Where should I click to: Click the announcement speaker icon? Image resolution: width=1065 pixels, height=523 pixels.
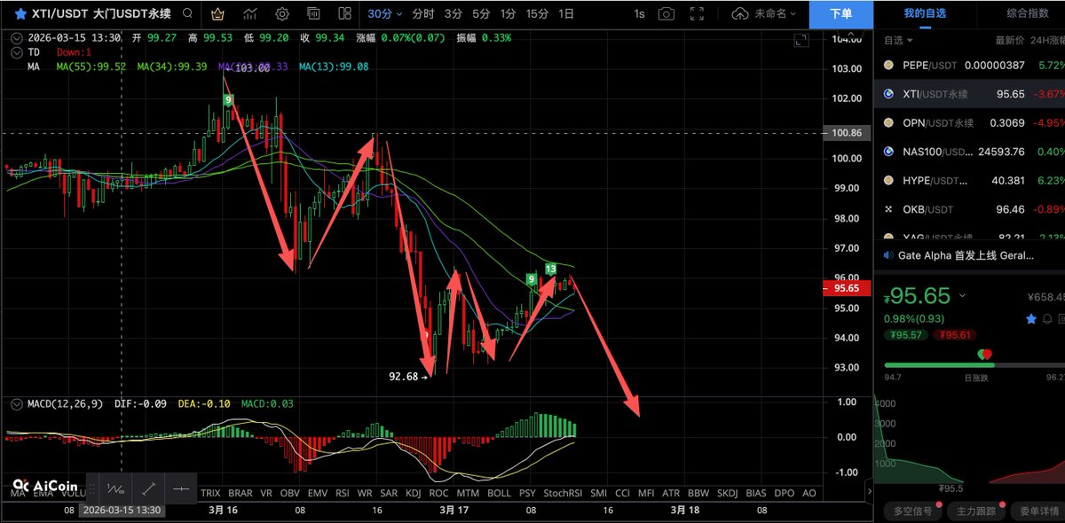pyautogui.click(x=889, y=255)
